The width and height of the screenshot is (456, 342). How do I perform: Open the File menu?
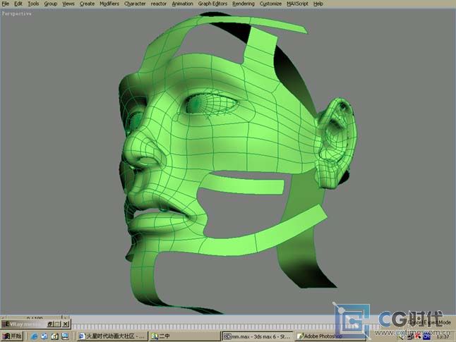pos(5,4)
